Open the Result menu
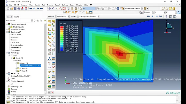This screenshot has width=186, height=104. (37, 5)
